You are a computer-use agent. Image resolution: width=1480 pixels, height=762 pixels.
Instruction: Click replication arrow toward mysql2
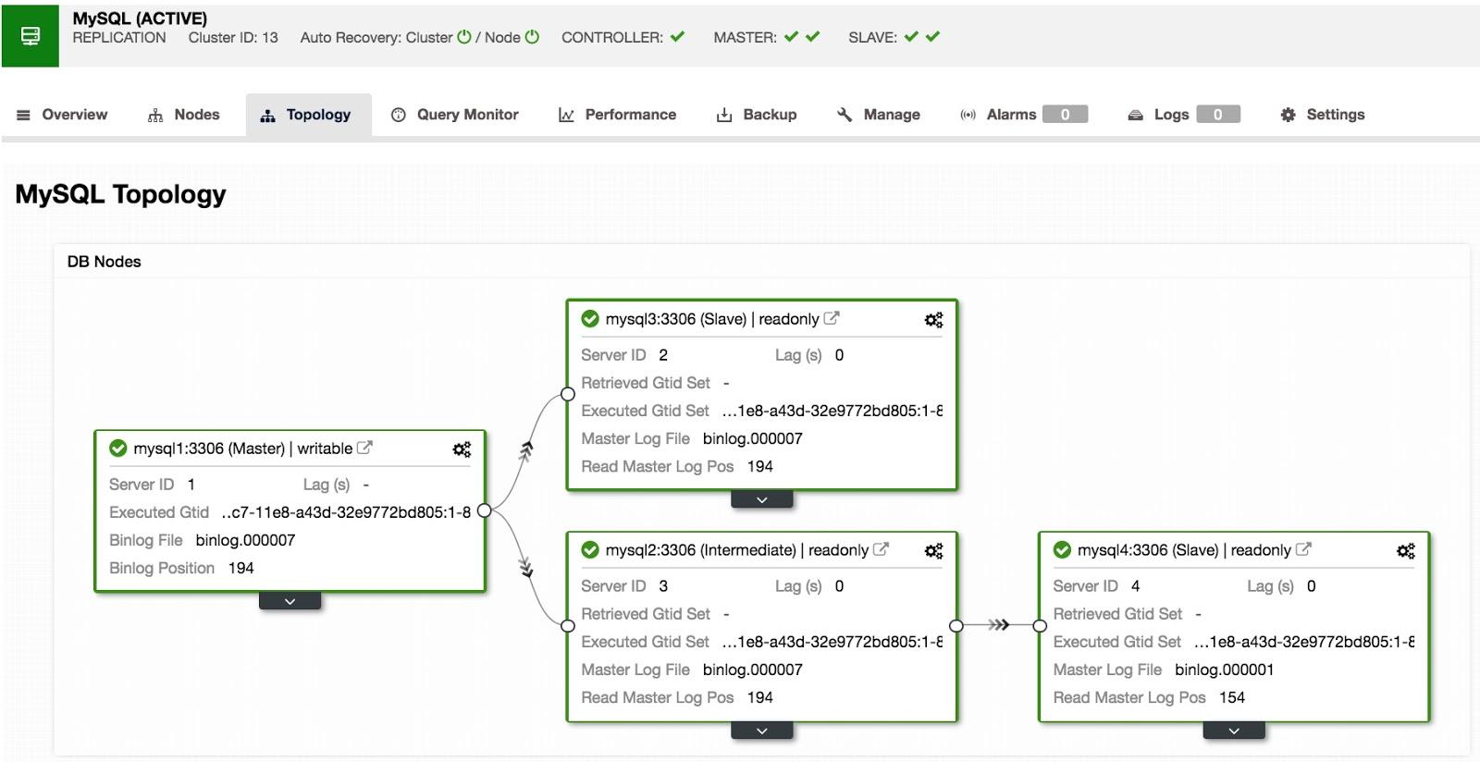coord(526,567)
